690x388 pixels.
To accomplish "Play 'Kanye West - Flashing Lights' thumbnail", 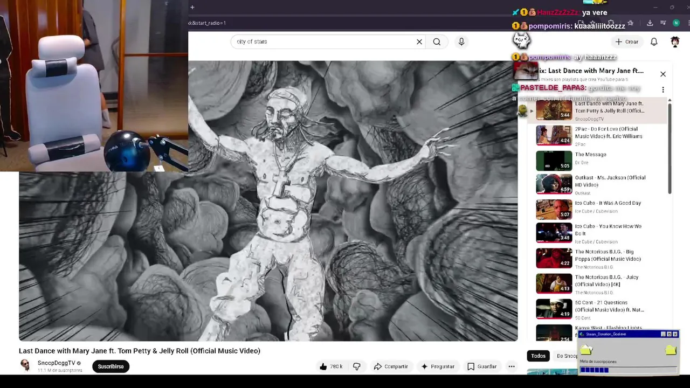I will point(554,332).
